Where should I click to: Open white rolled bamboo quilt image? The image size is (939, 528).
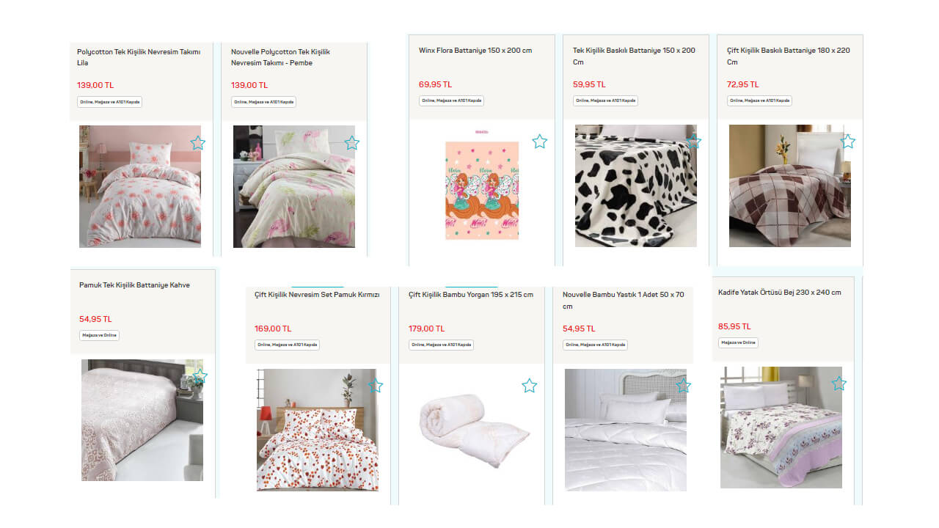[475, 430]
